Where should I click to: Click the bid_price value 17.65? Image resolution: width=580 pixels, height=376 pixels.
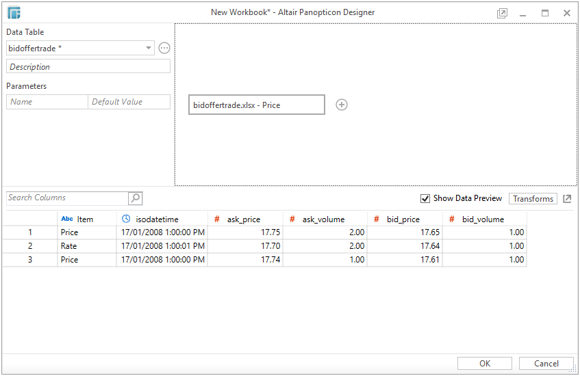click(405, 232)
